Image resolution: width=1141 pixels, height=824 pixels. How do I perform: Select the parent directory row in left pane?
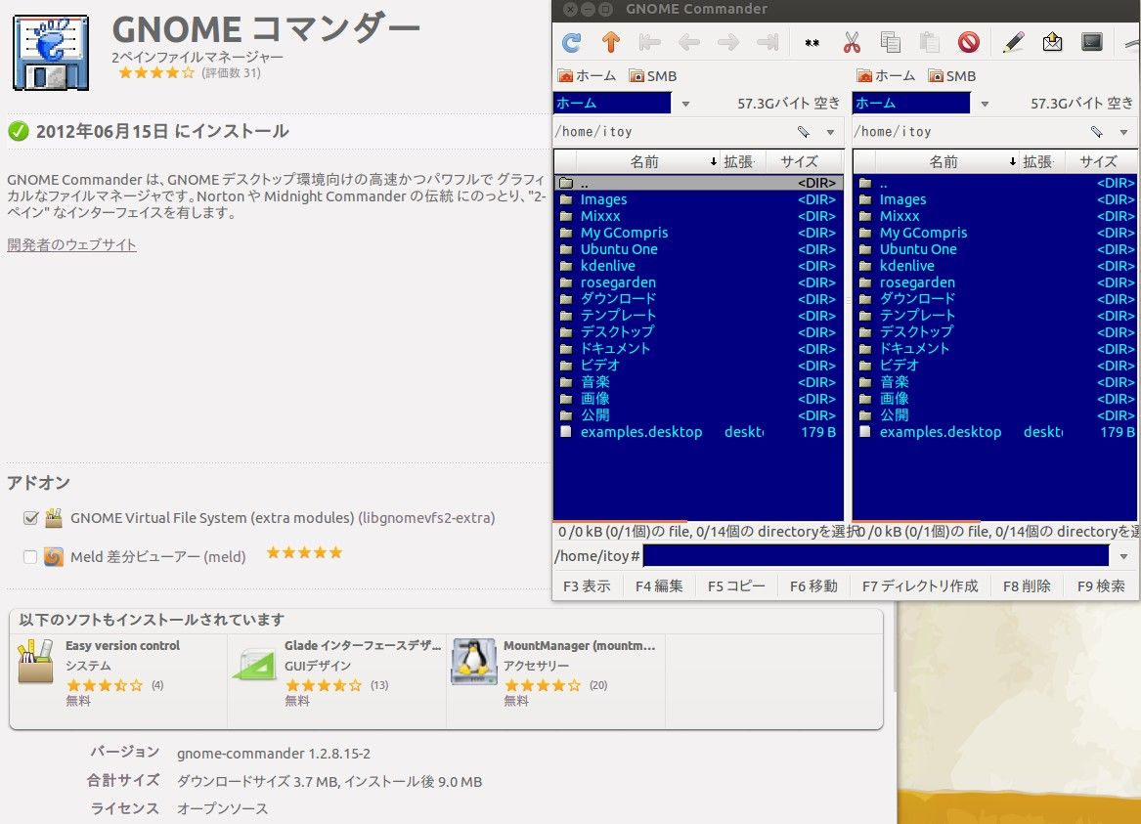coord(698,183)
